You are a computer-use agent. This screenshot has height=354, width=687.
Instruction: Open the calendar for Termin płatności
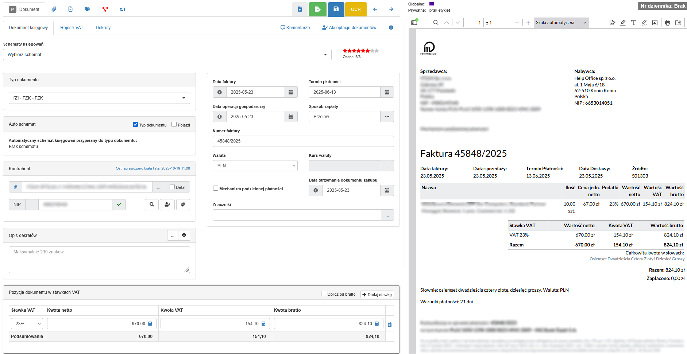click(387, 92)
